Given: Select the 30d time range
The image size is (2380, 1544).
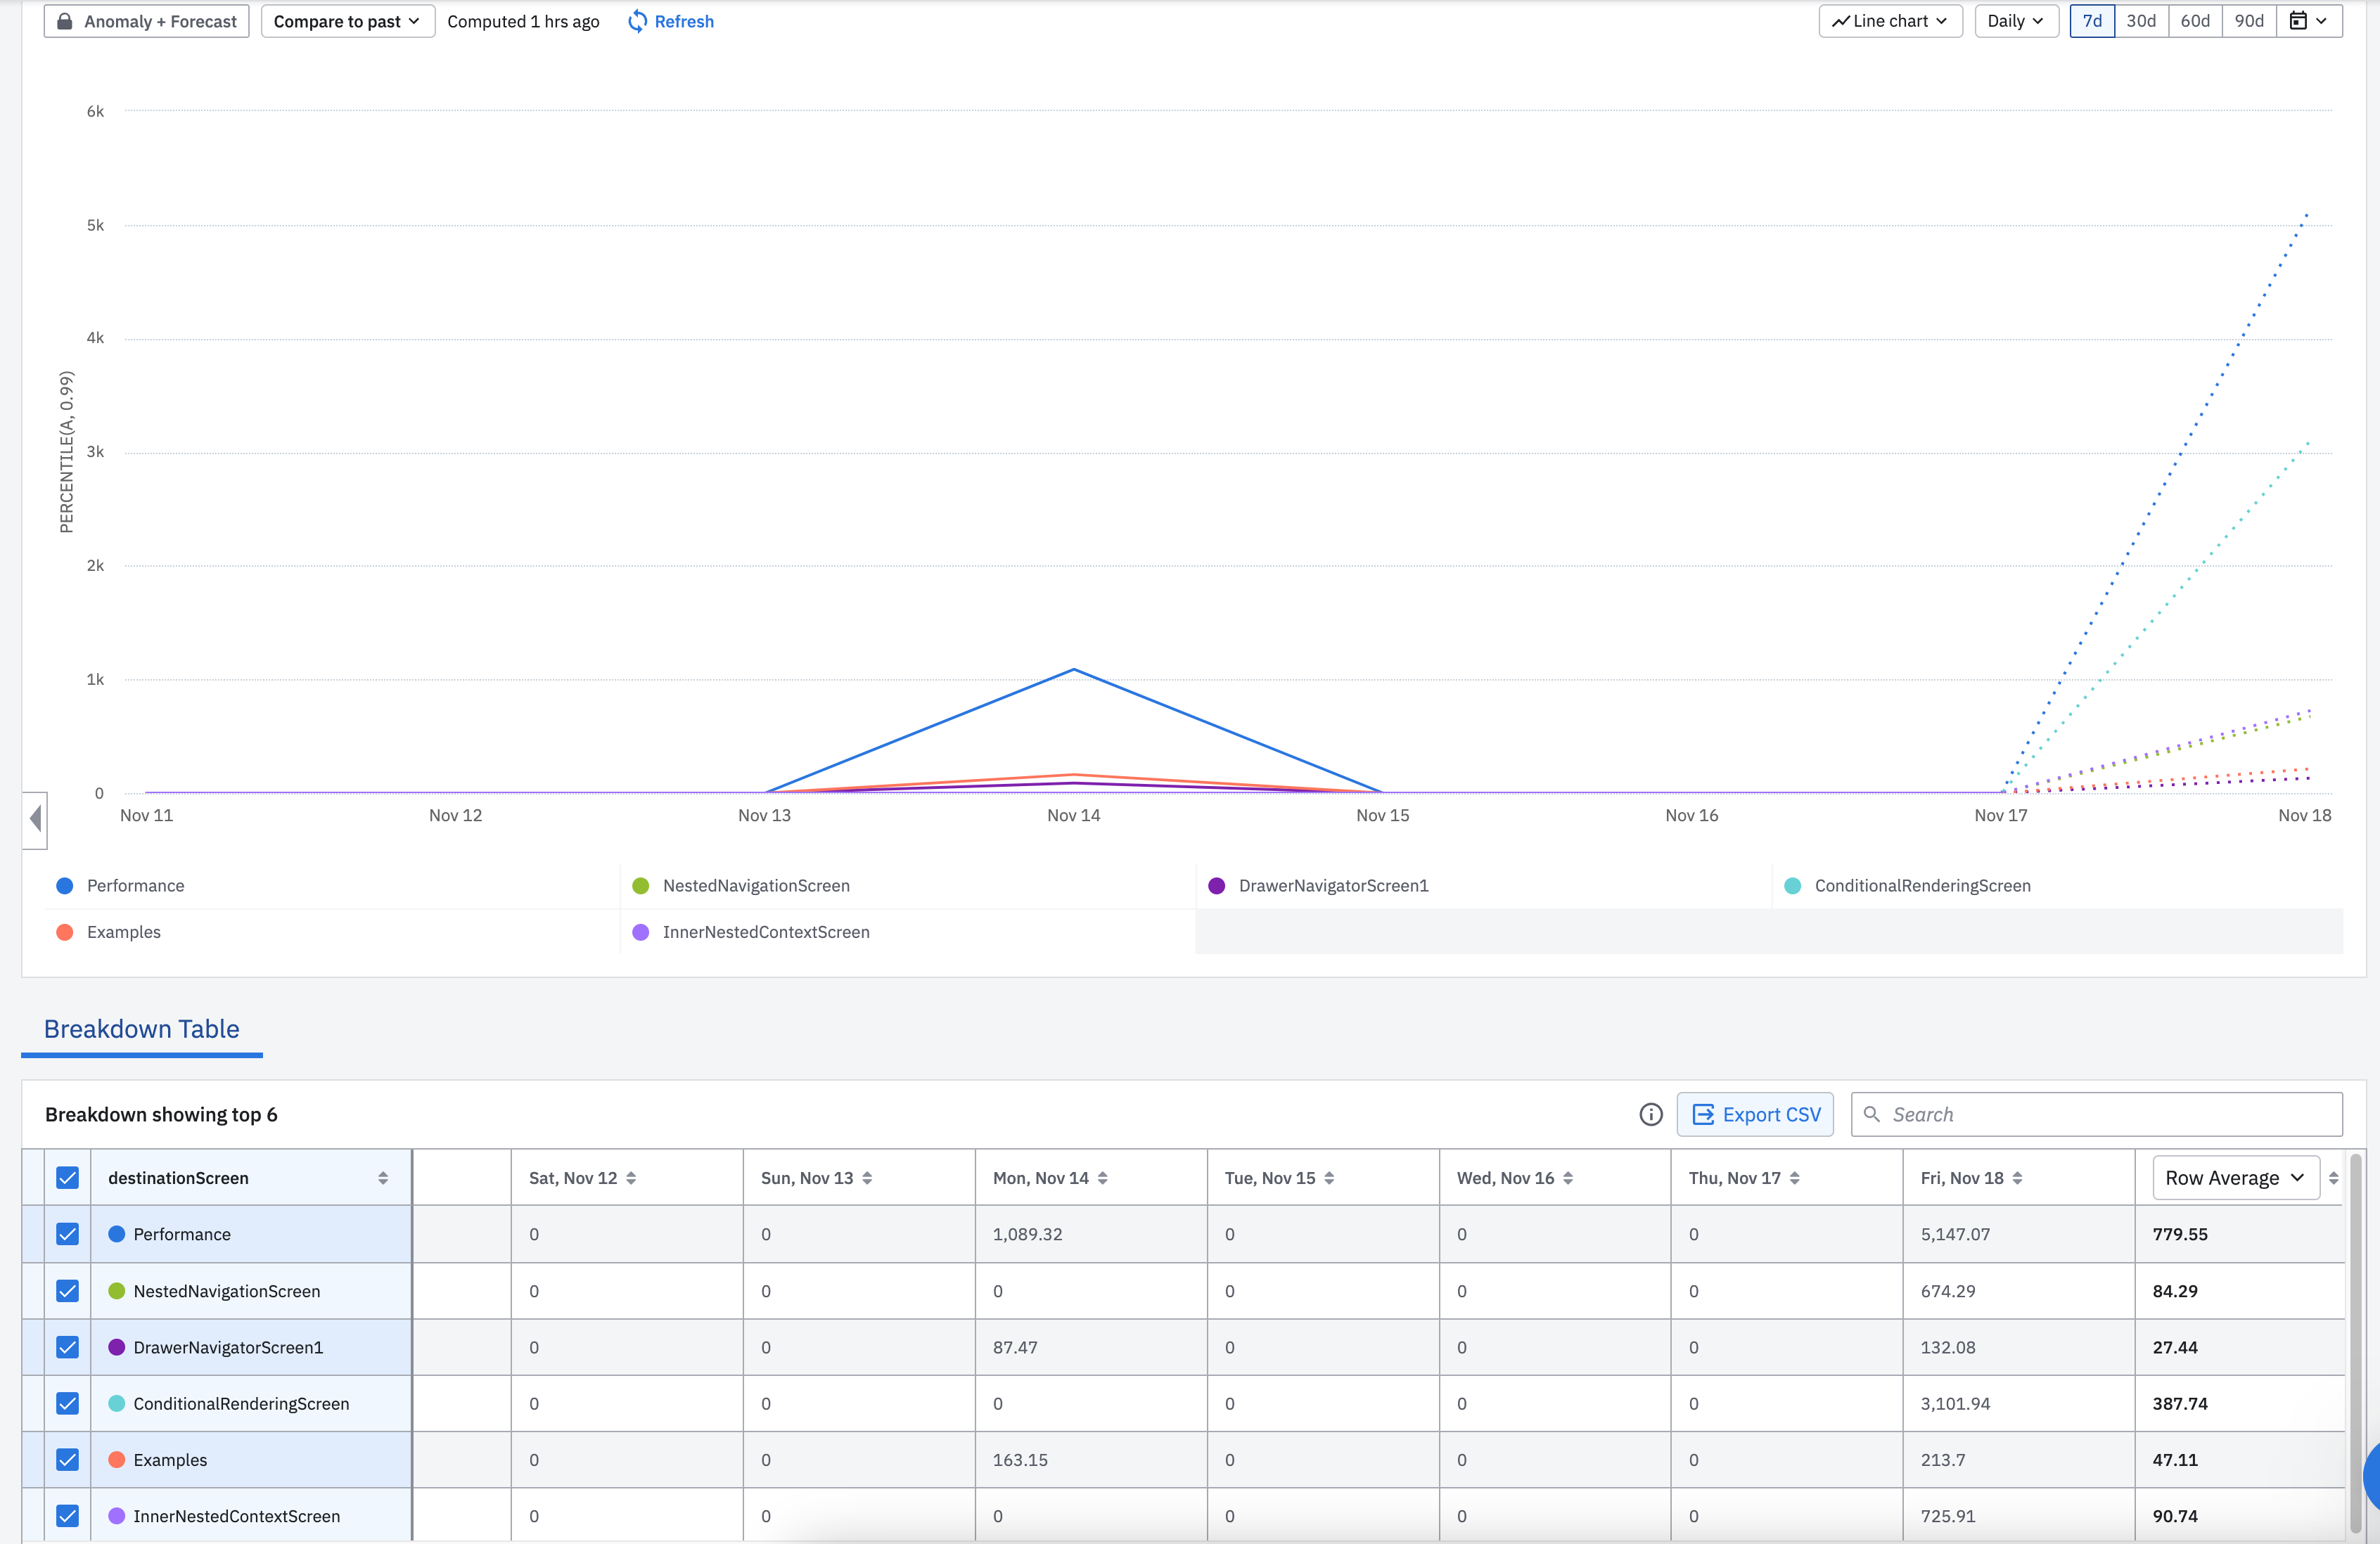Looking at the screenshot, I should 2141,21.
